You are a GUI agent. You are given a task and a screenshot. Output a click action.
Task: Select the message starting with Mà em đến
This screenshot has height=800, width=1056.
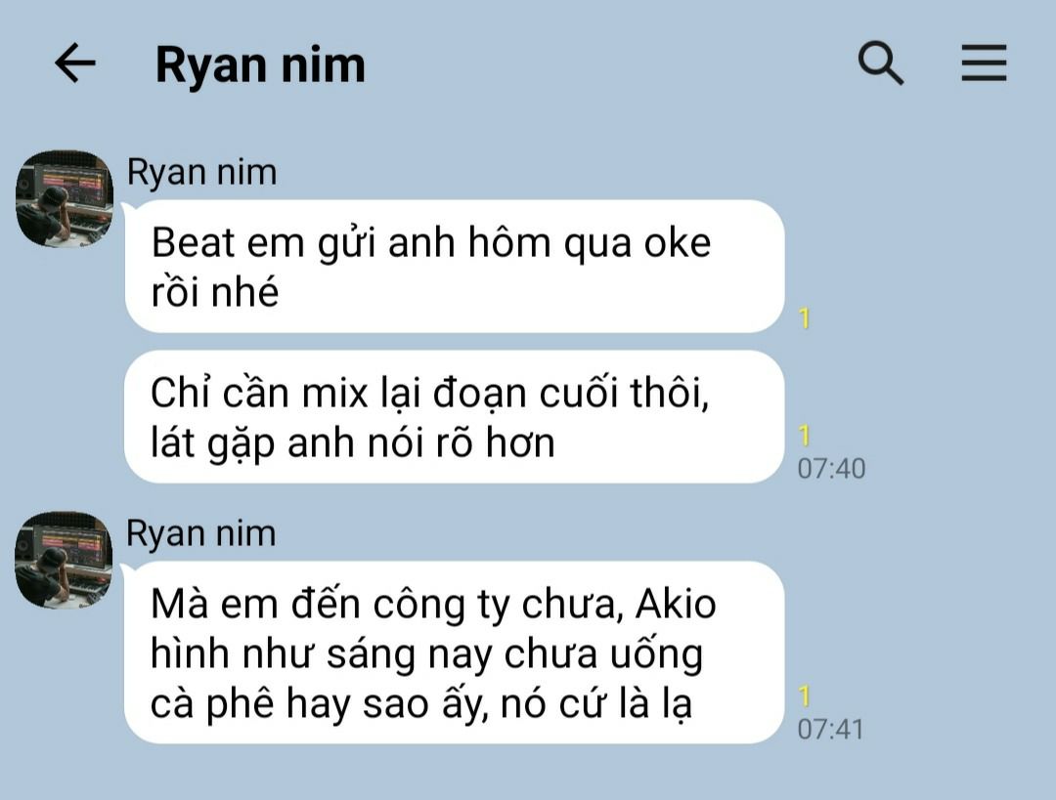455,652
